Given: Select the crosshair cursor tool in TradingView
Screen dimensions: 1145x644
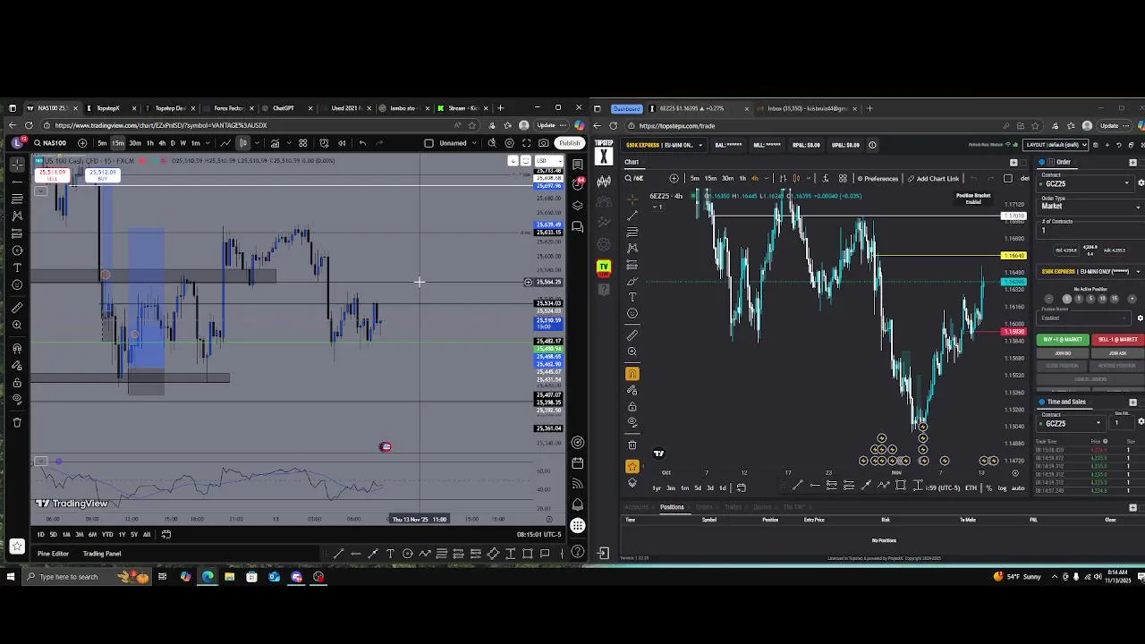Looking at the screenshot, I should coord(17,165).
